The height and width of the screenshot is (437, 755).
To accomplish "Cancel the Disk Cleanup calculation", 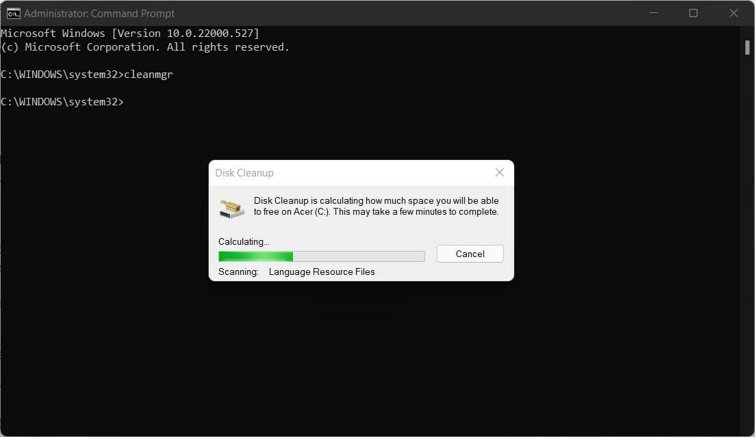I will 470,254.
